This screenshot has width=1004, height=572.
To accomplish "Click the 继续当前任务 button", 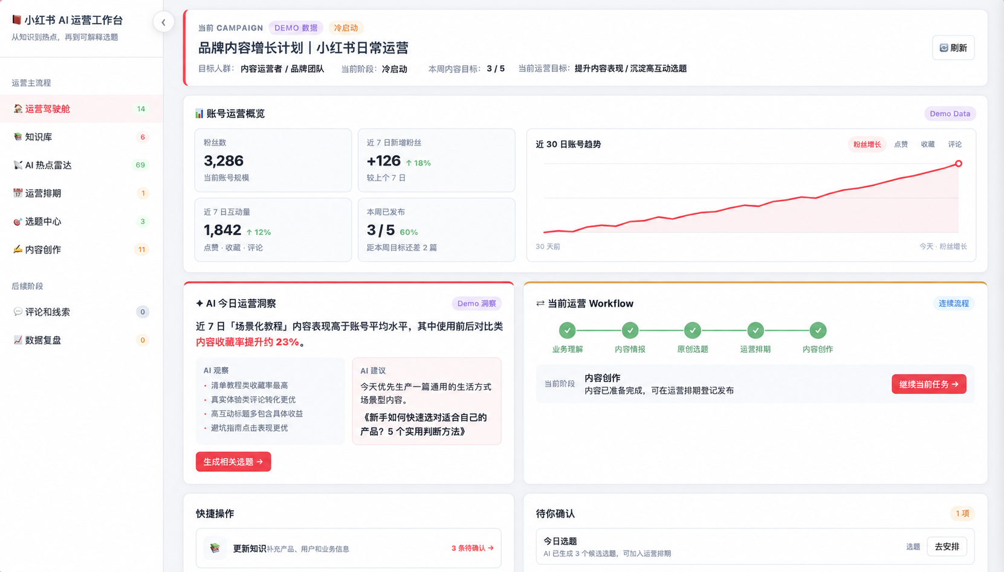I will tap(929, 384).
